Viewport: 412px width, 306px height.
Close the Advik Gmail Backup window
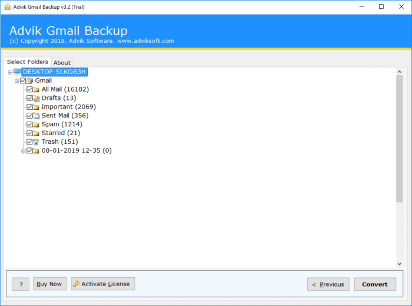(x=401, y=7)
